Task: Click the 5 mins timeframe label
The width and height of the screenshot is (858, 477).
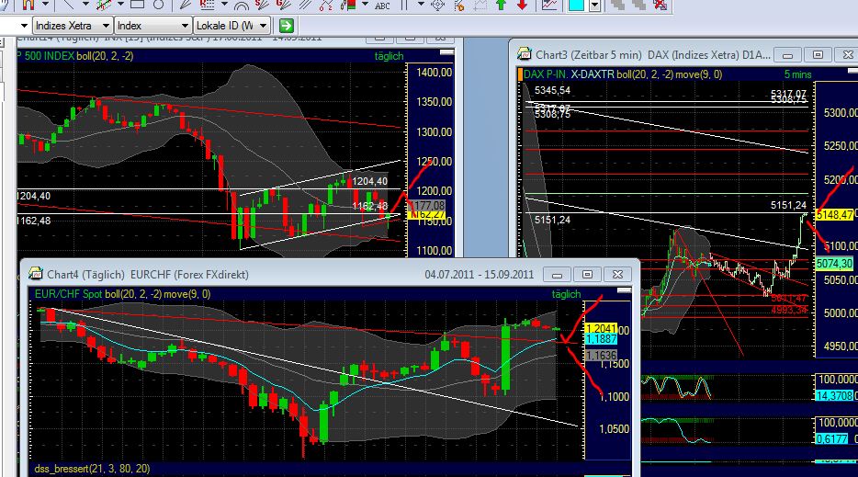Action: pos(797,74)
